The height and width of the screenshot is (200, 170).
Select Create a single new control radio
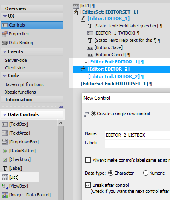point(93,114)
